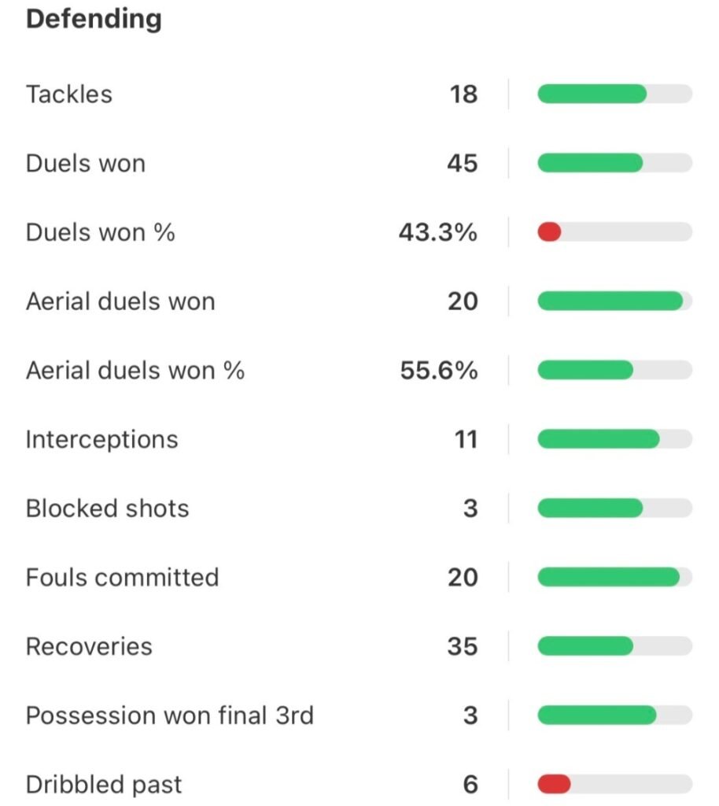719x806 pixels.
Task: Open the Duels won stat row
Action: 86,164
